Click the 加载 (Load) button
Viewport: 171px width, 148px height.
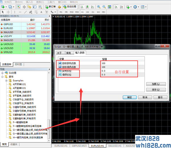156,84
